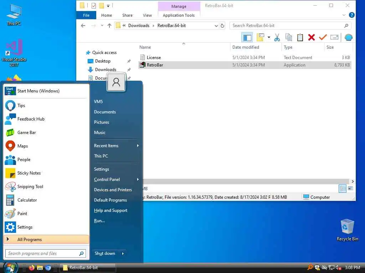Click the orange checkmark Properties icon
The image size is (365, 273).
tap(323, 37)
